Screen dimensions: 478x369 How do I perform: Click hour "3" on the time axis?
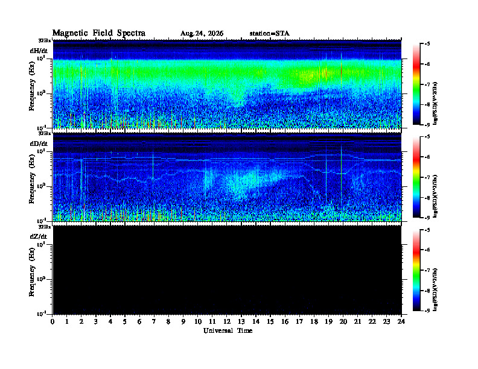point(96,321)
